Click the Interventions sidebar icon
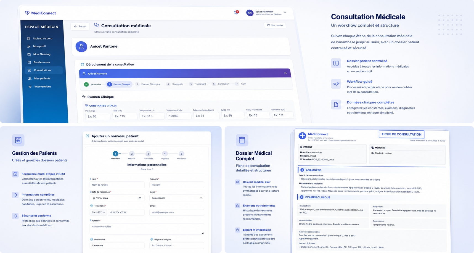The width and height of the screenshot is (474, 253). click(30, 87)
